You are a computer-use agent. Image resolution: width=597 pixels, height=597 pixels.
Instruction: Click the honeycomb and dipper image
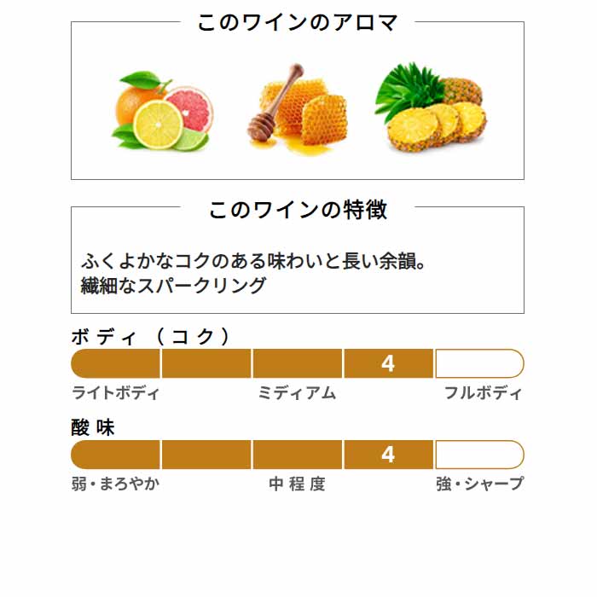tap(297, 110)
